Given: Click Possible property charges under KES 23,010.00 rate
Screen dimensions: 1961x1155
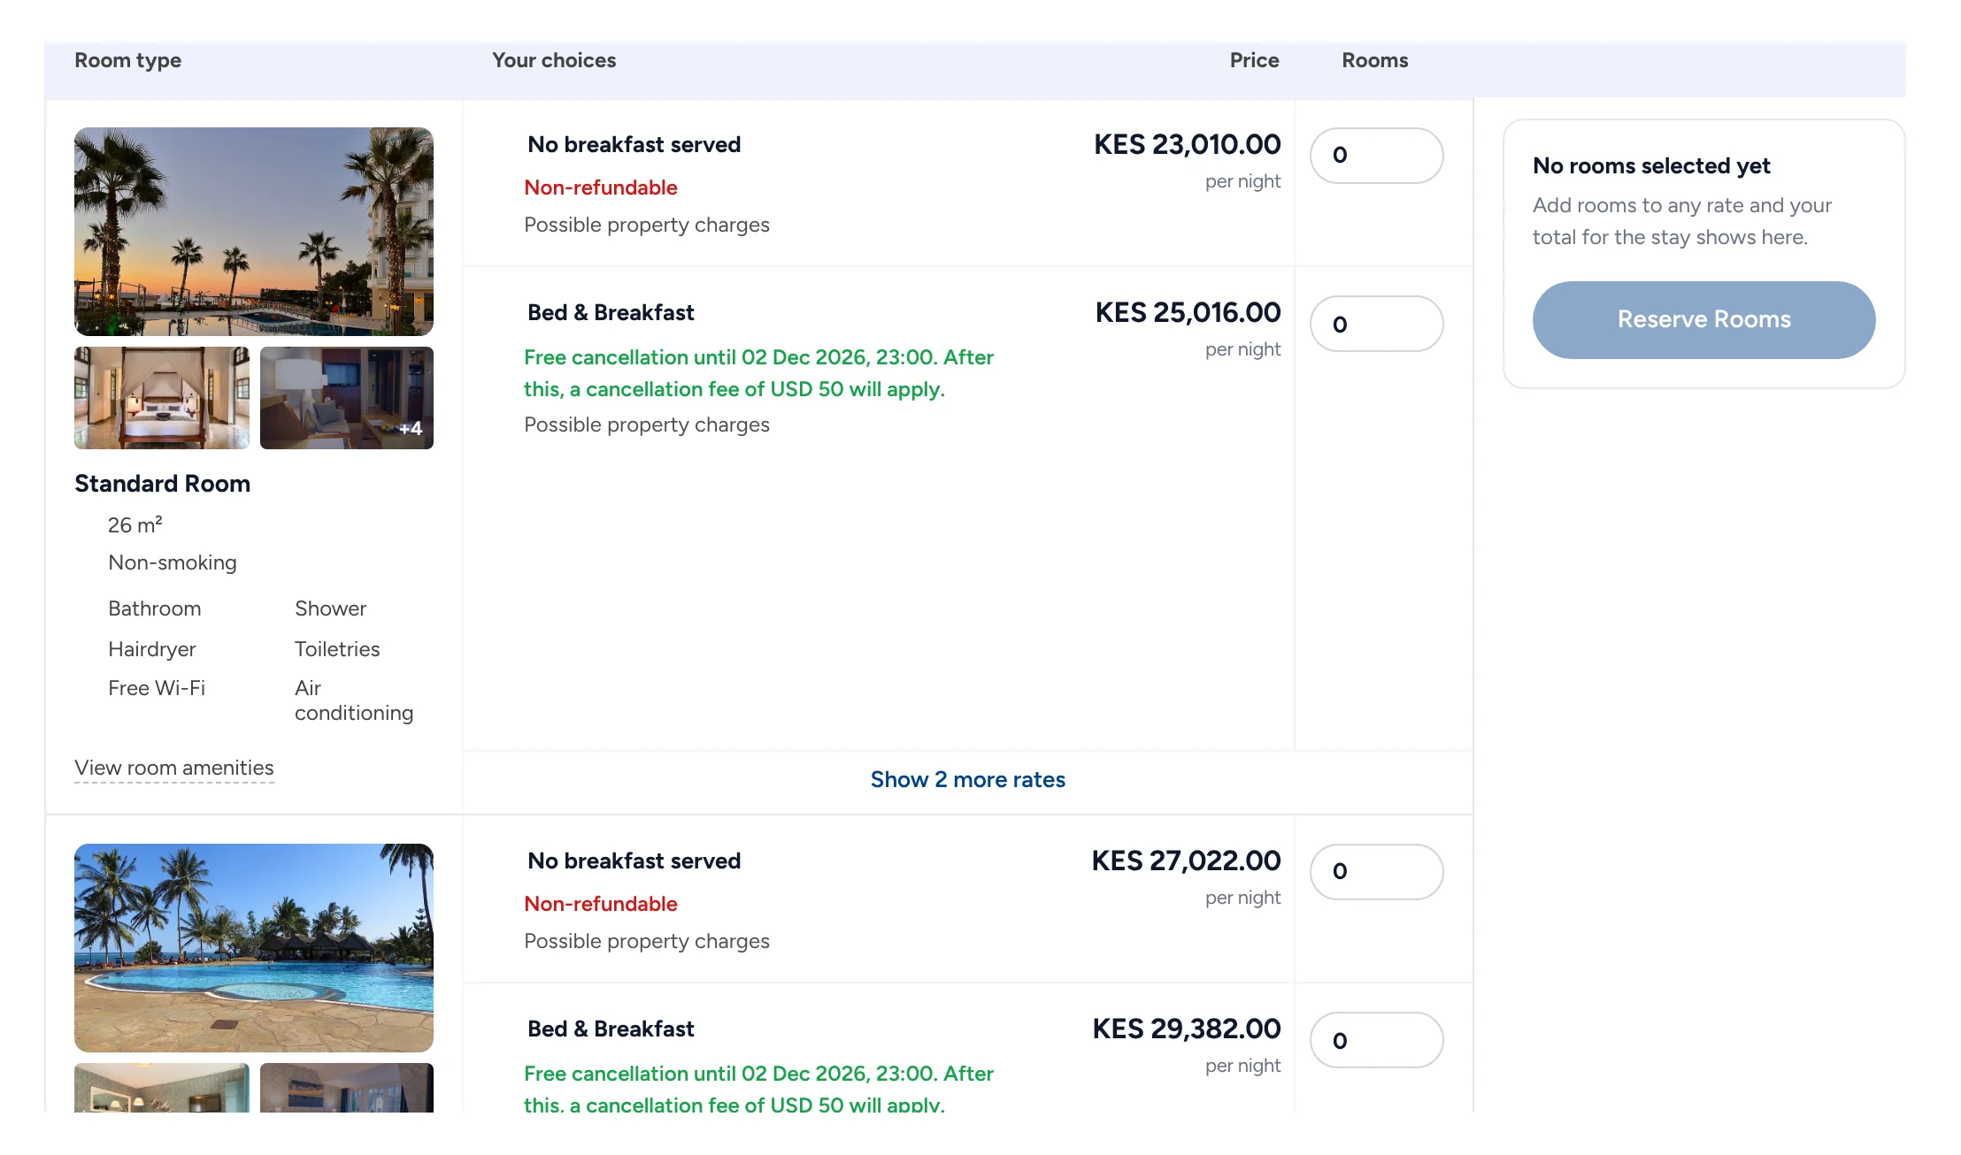Looking at the screenshot, I should 647,225.
